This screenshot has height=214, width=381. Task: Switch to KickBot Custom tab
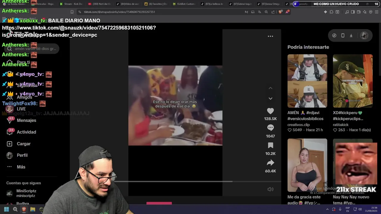184,4
